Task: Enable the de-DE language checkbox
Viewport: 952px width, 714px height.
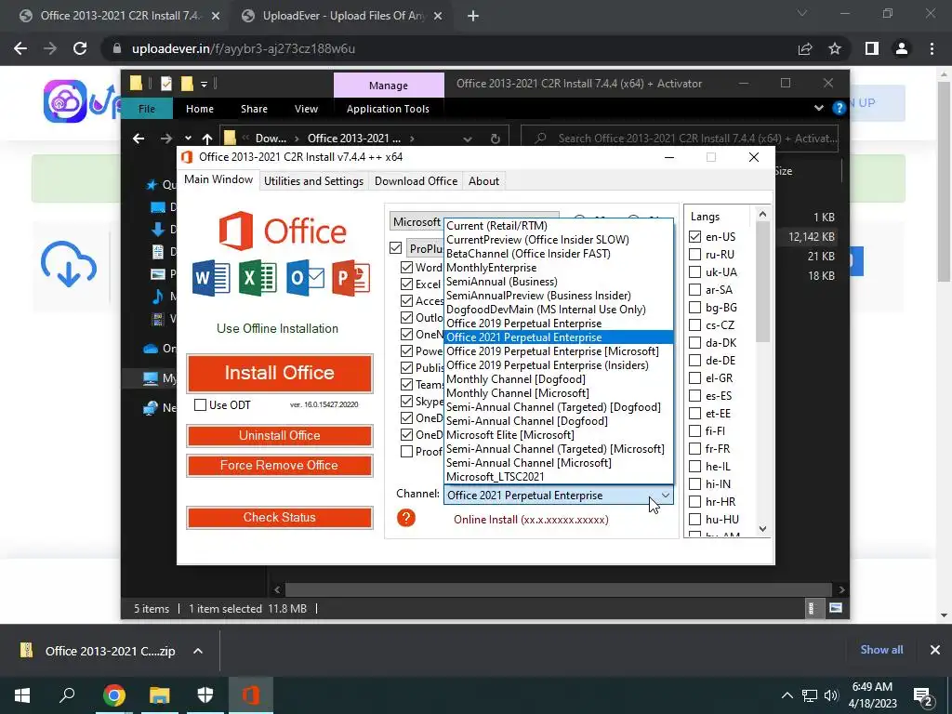Action: [x=695, y=360]
